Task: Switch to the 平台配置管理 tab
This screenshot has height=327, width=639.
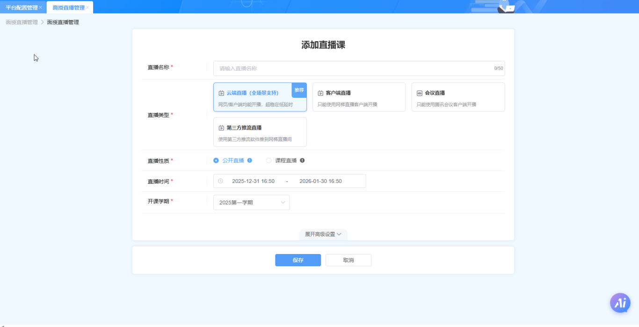Action: tap(22, 7)
